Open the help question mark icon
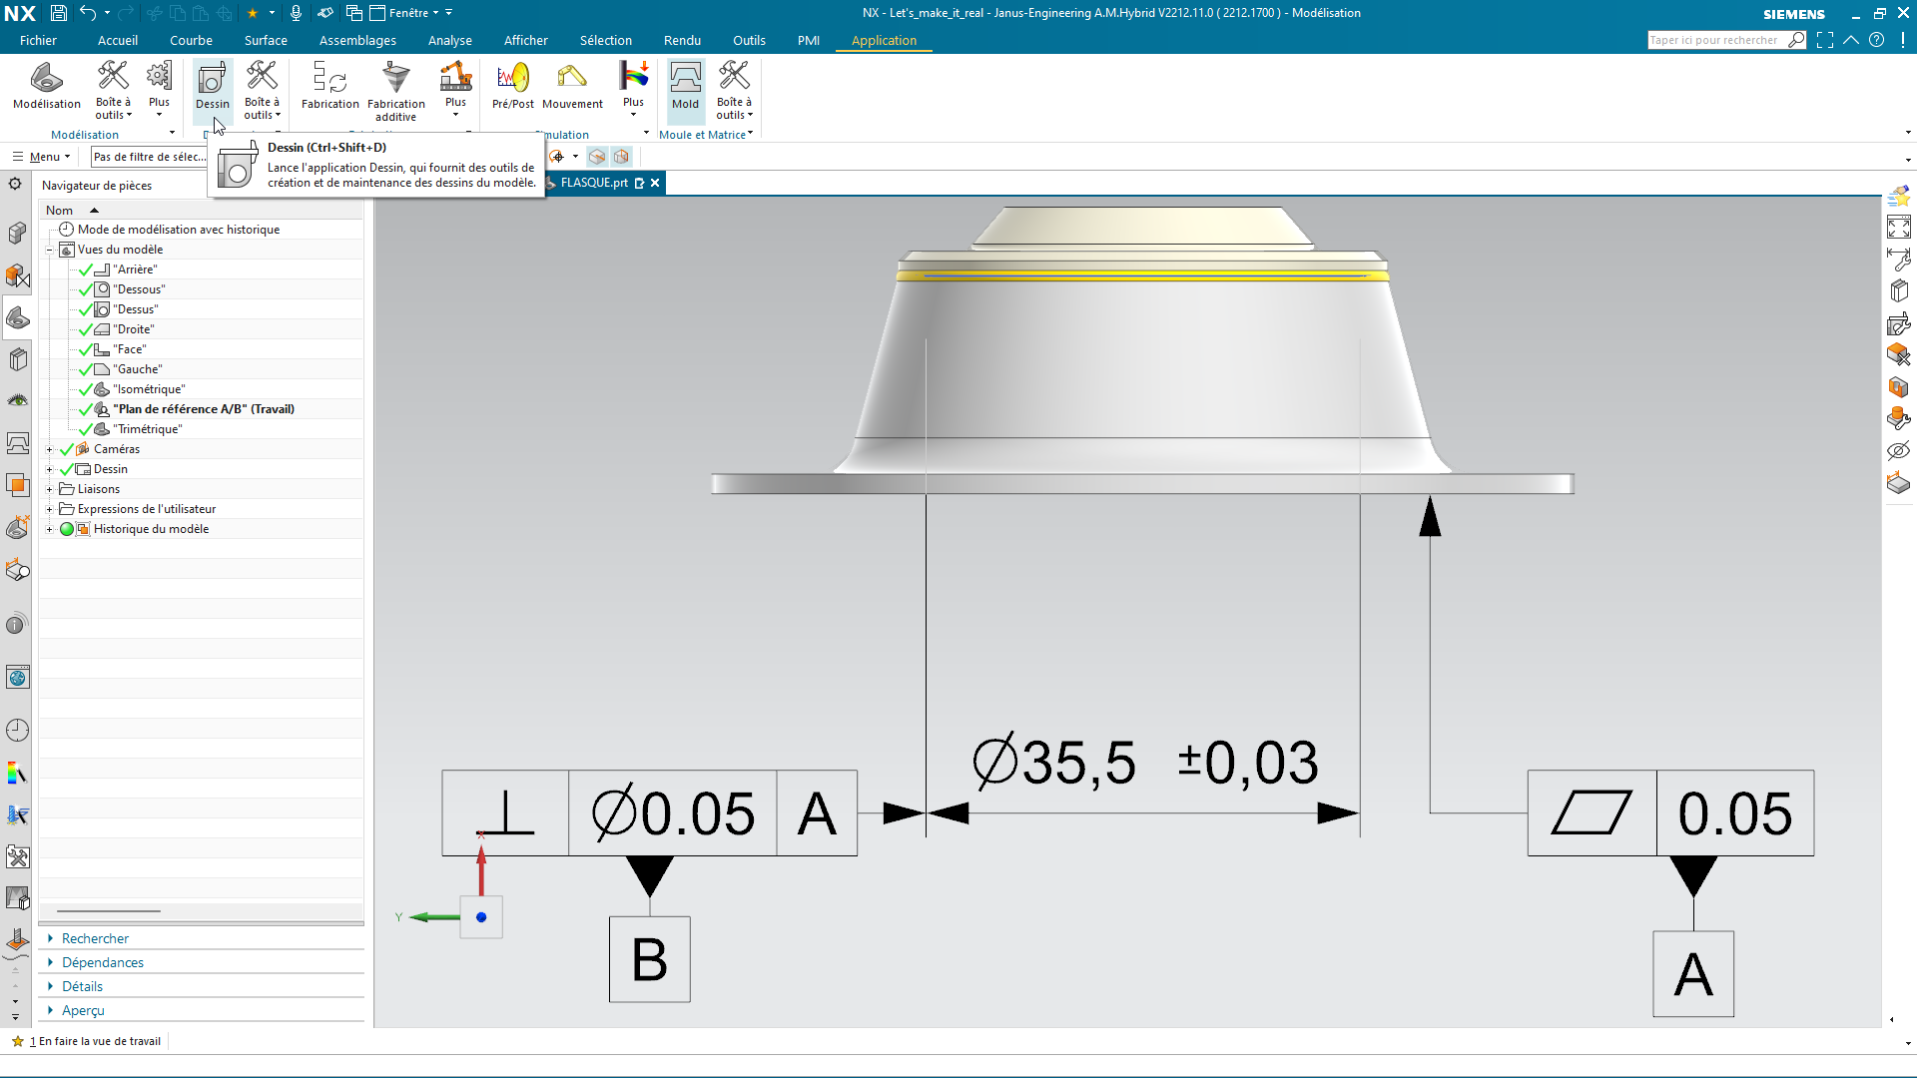1917x1078 pixels. [1877, 40]
